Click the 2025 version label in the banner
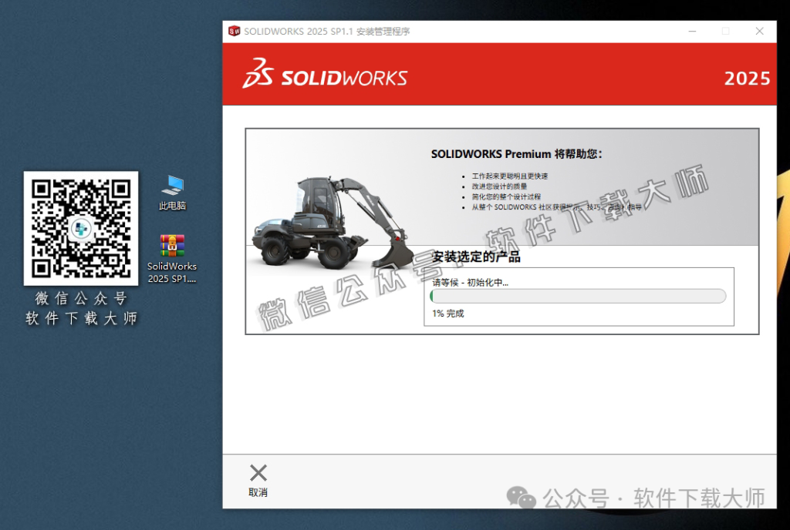Screen dimensions: 790x530 click(747, 77)
